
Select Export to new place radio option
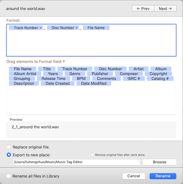[9, 155]
